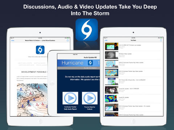Tap the weather pressure map image
Viewport: 174px width, 130px height.
coord(32,100)
